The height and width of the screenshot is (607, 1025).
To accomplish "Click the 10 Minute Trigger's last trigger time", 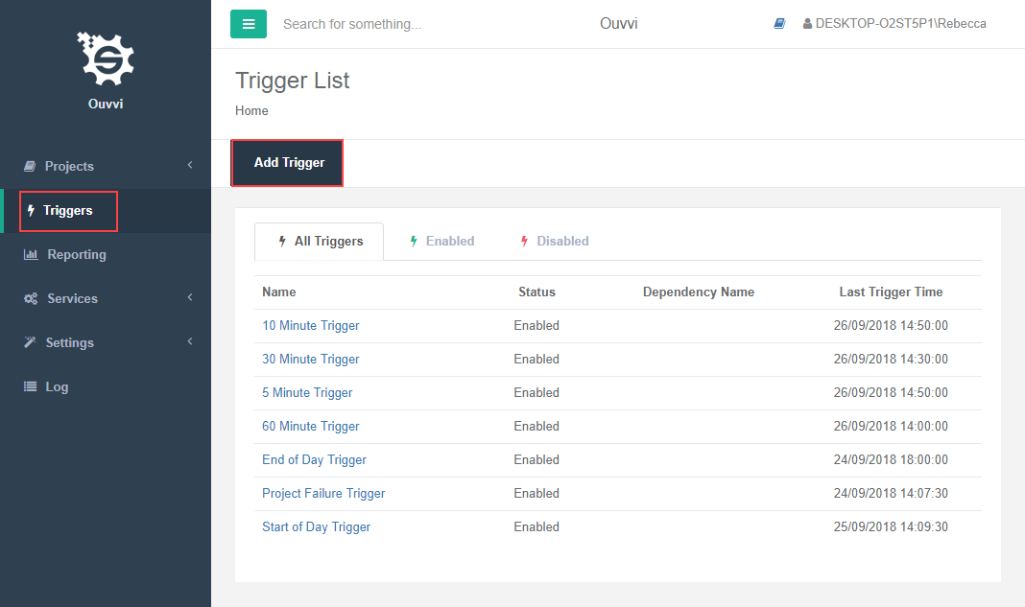I will point(891,325).
